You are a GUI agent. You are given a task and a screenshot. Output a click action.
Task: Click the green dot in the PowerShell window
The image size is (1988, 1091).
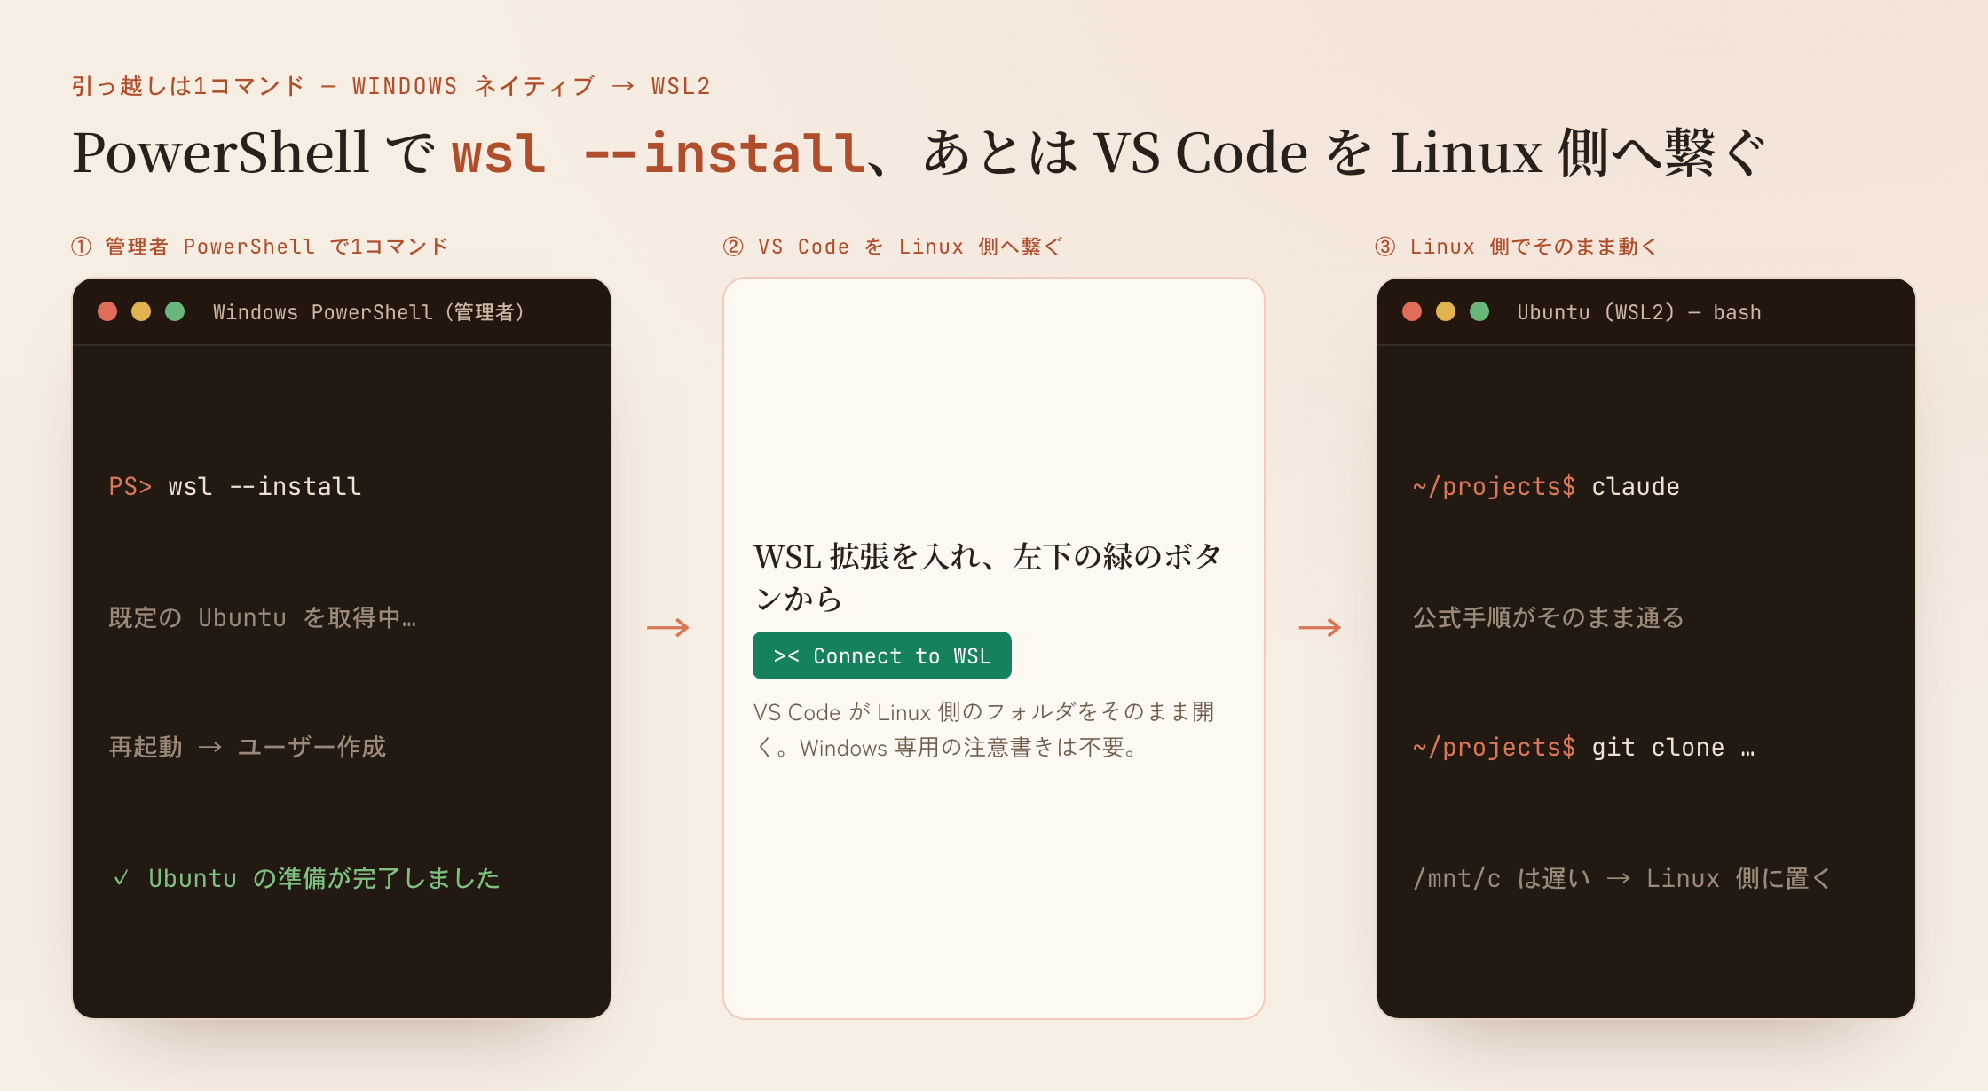coord(175,311)
